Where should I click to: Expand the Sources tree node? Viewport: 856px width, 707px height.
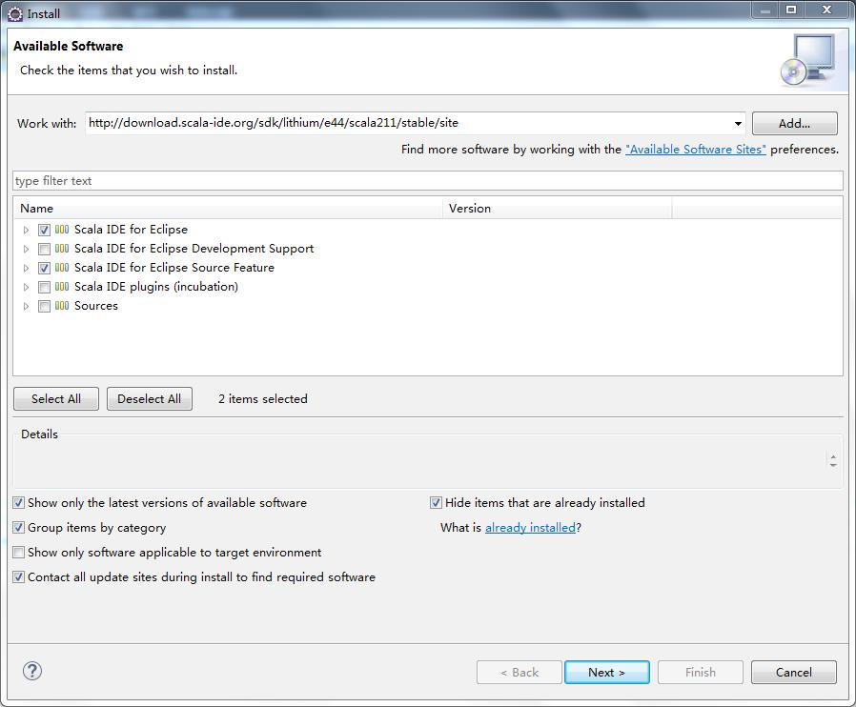point(27,306)
